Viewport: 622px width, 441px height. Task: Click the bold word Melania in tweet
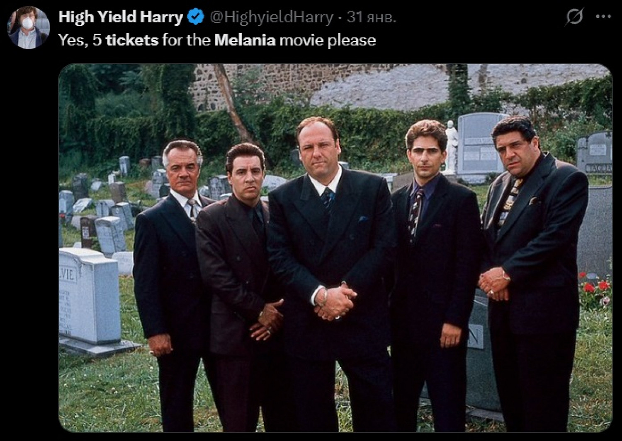(245, 40)
